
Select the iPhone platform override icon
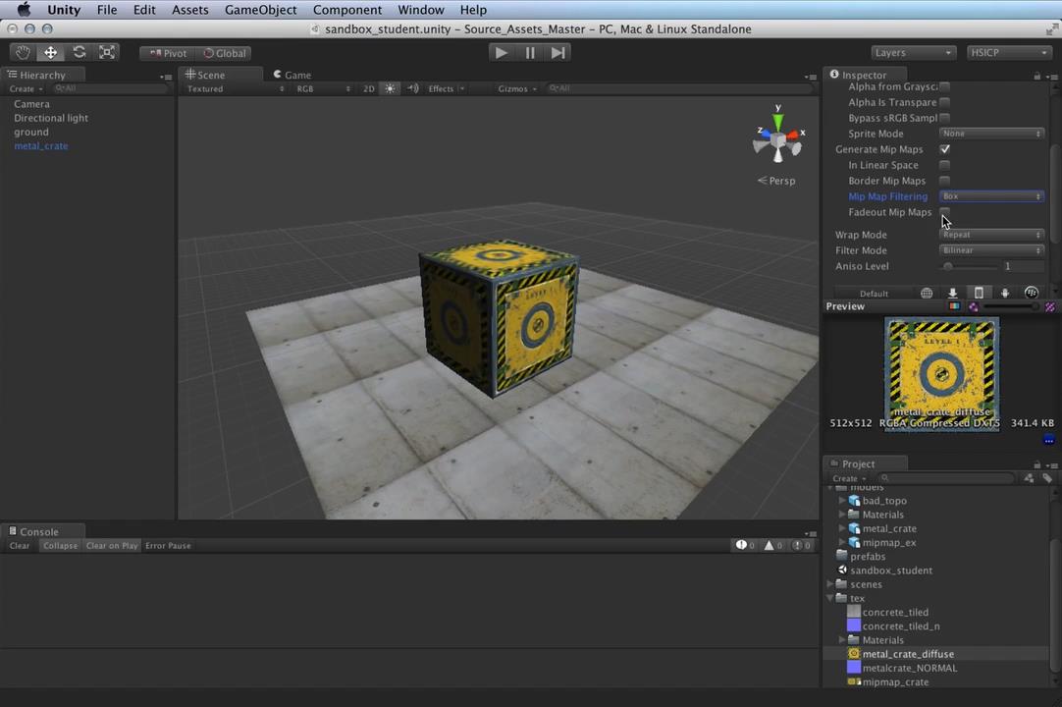(x=979, y=293)
